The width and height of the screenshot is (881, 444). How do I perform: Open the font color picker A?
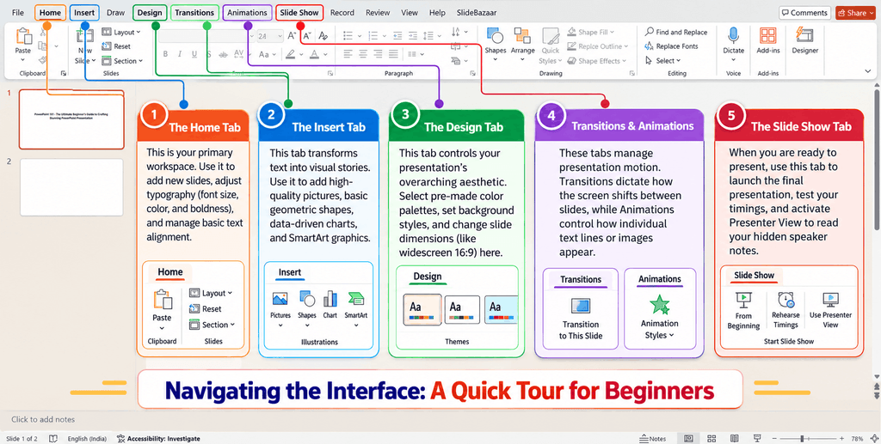[x=313, y=54]
